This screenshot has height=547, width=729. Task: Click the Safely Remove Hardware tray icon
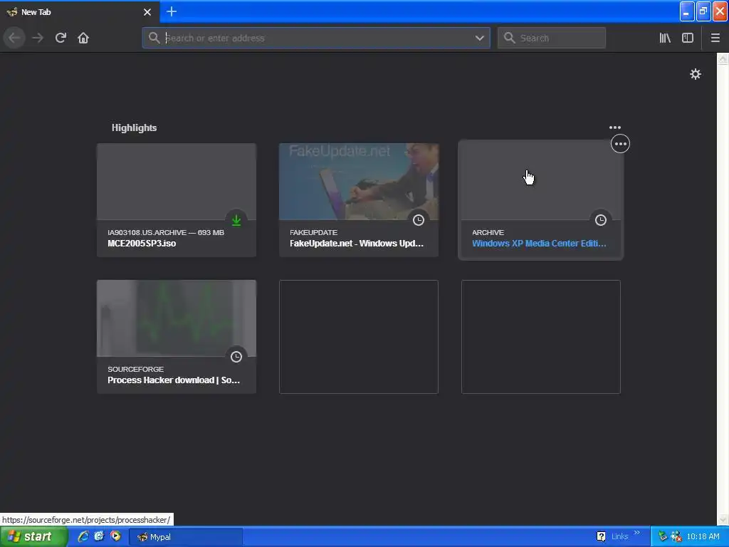(663, 537)
